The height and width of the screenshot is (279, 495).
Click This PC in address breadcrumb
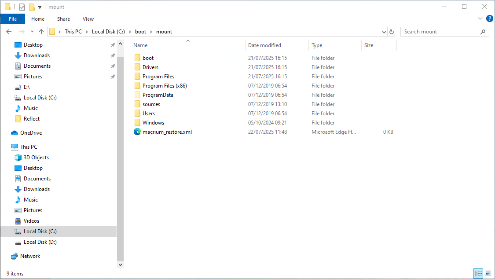click(73, 32)
